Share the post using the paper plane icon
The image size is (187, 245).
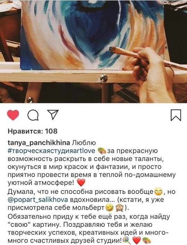click(53, 115)
